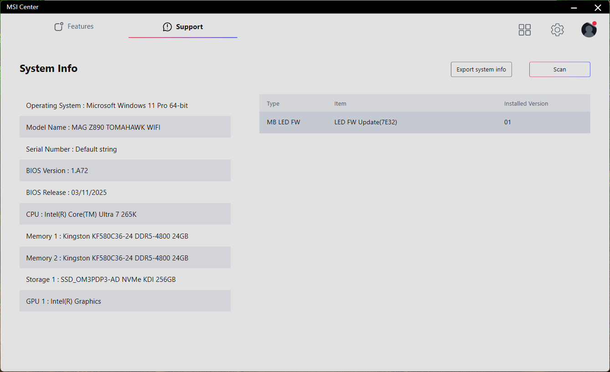Select the GPU 1 Intel Graphics row
The height and width of the screenshot is (372, 610).
(x=125, y=301)
